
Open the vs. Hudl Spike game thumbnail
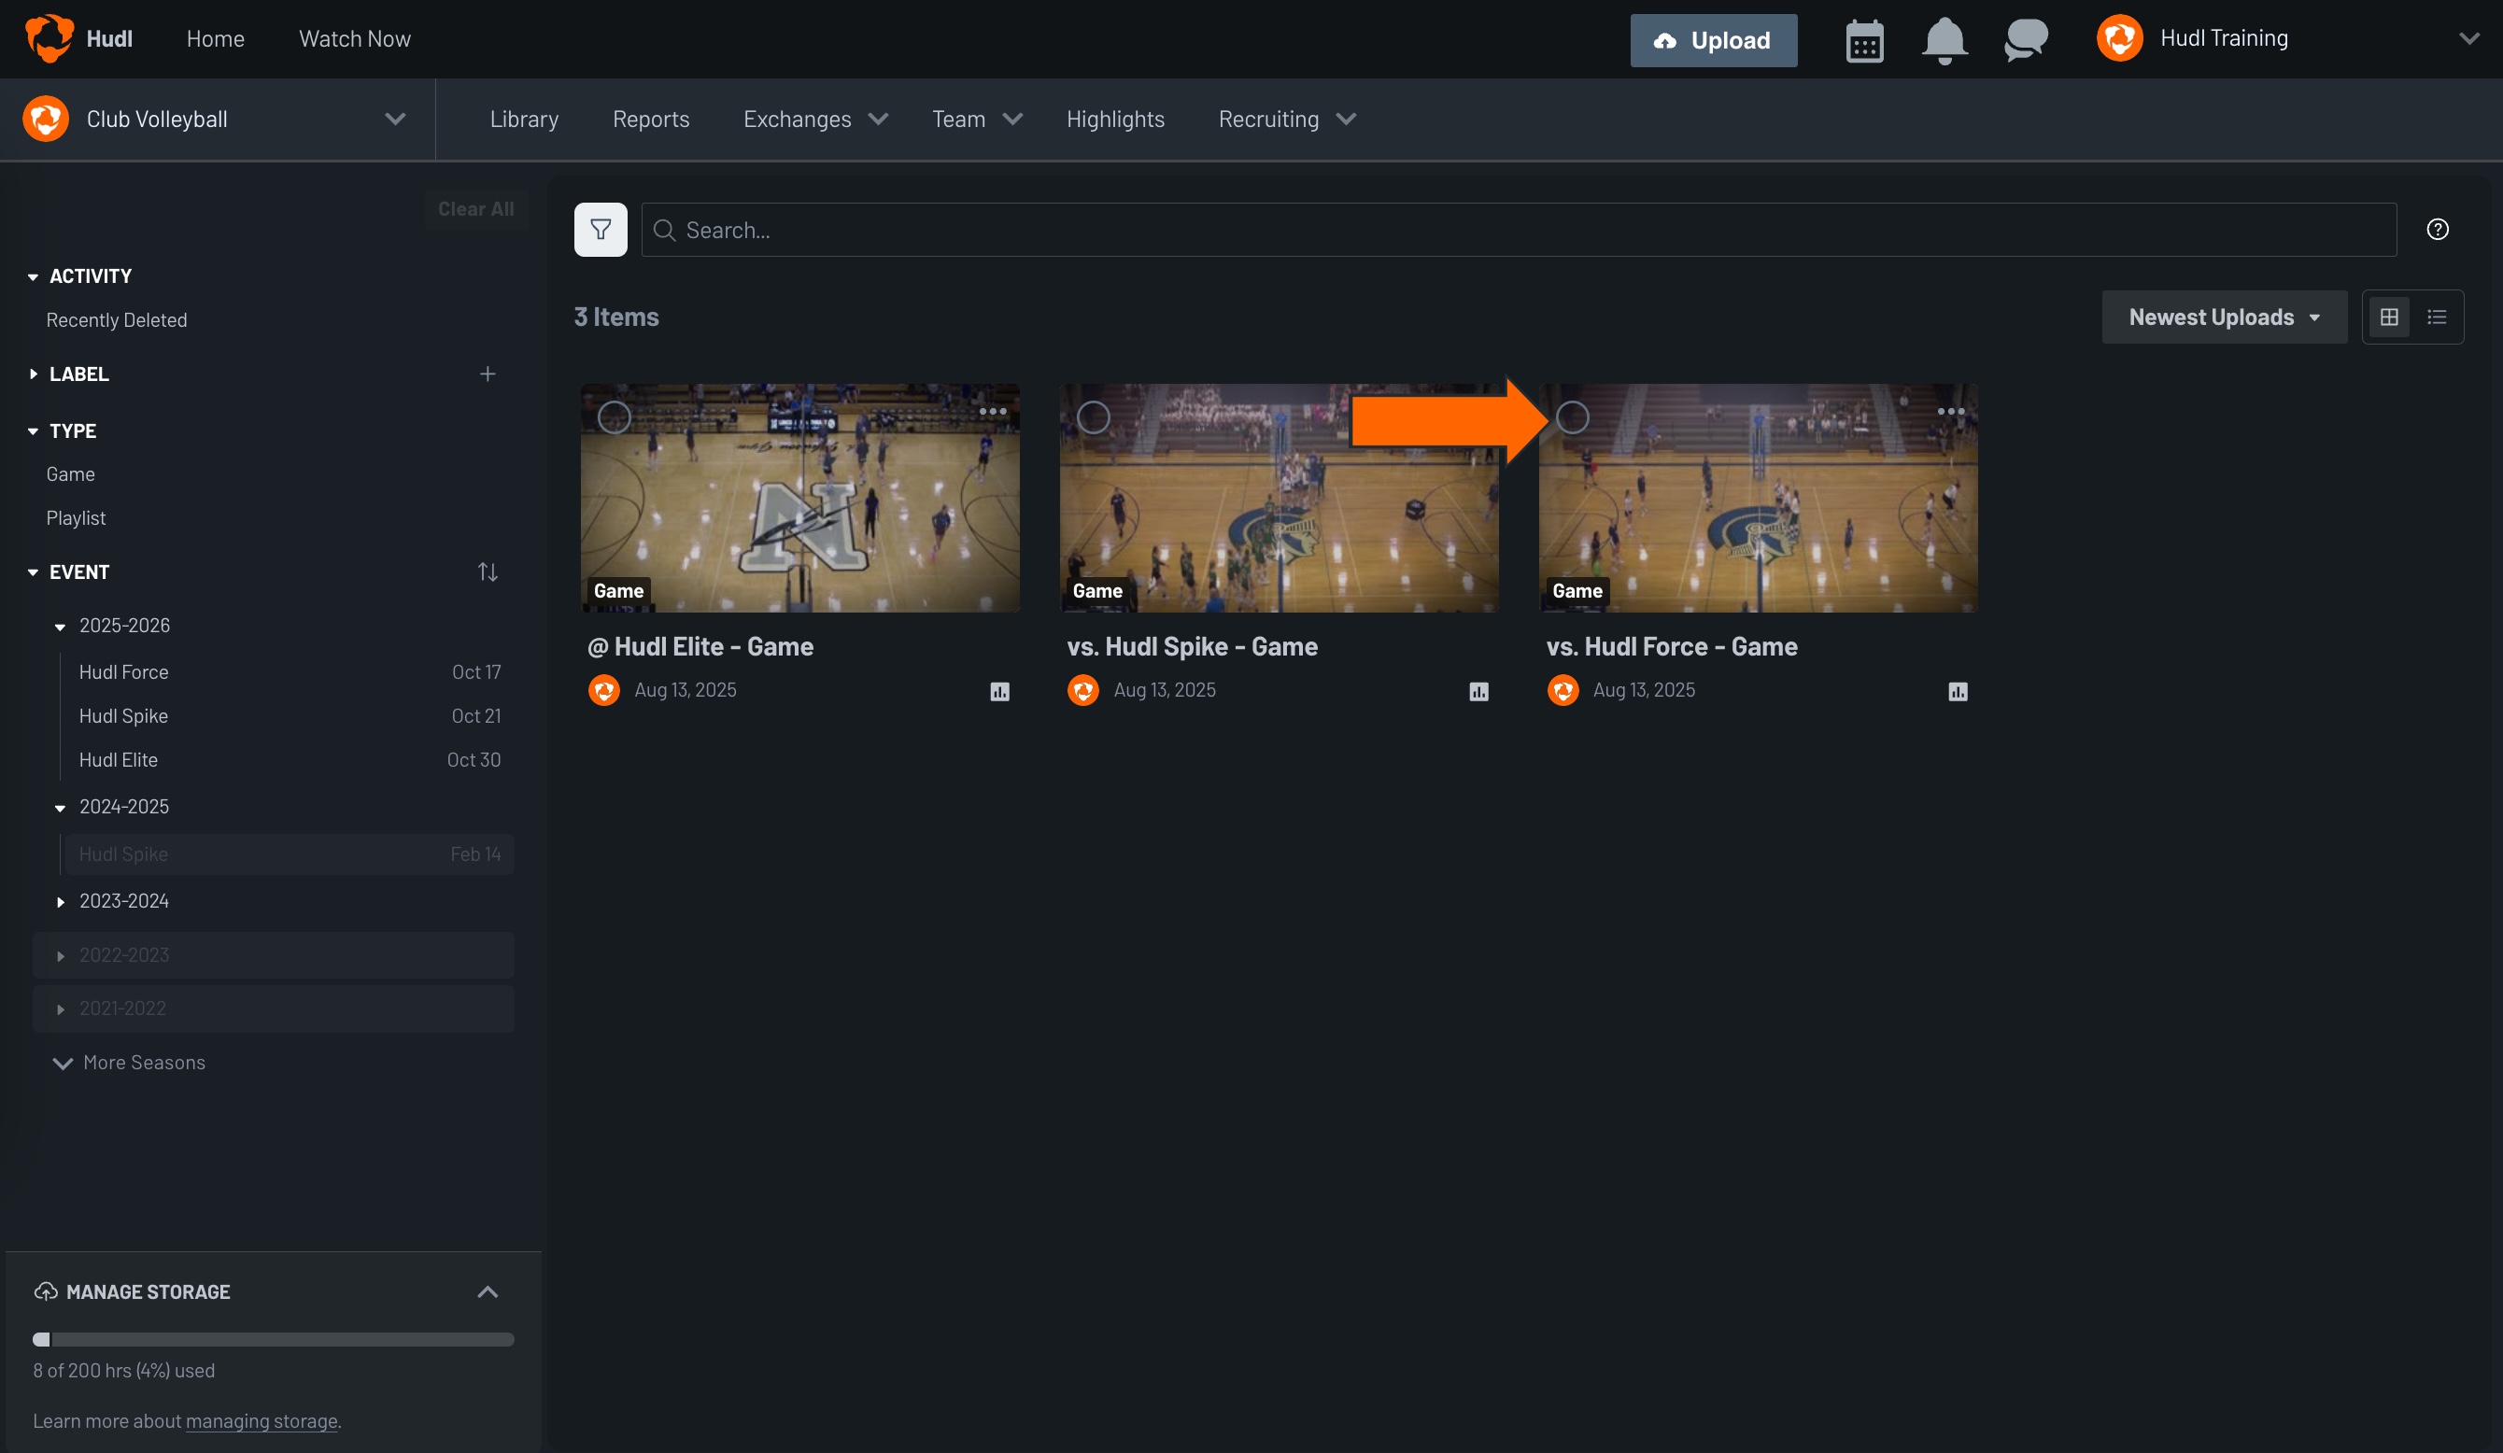tap(1280, 499)
